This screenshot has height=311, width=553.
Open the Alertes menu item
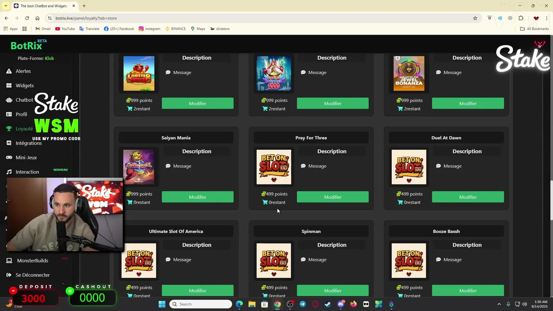coord(23,71)
